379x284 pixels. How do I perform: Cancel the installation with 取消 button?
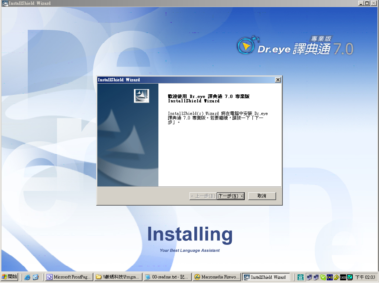(262, 196)
